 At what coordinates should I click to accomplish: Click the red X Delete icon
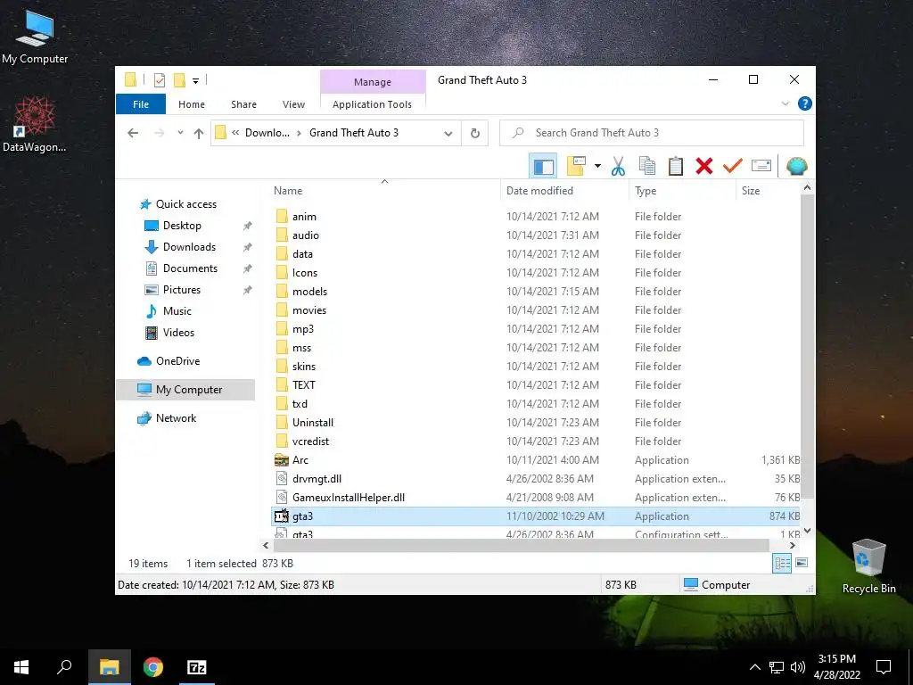(x=704, y=166)
